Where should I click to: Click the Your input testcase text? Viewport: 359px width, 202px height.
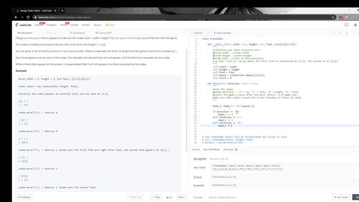tap(247, 167)
